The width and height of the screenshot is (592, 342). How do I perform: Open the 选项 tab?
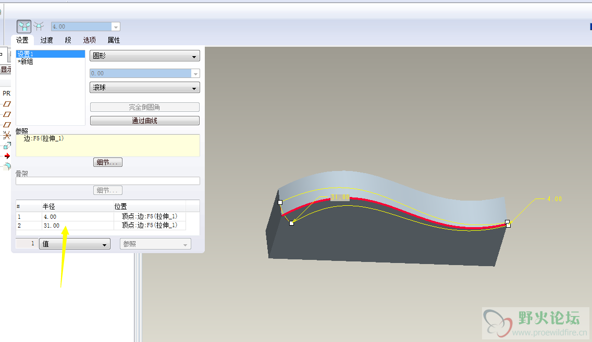pyautogui.click(x=90, y=40)
